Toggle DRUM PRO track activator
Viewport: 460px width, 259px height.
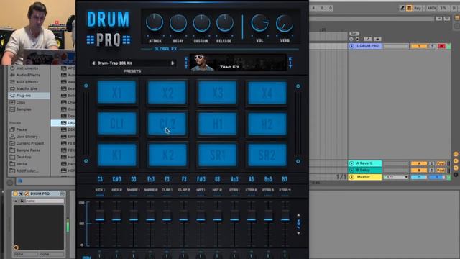(419, 46)
